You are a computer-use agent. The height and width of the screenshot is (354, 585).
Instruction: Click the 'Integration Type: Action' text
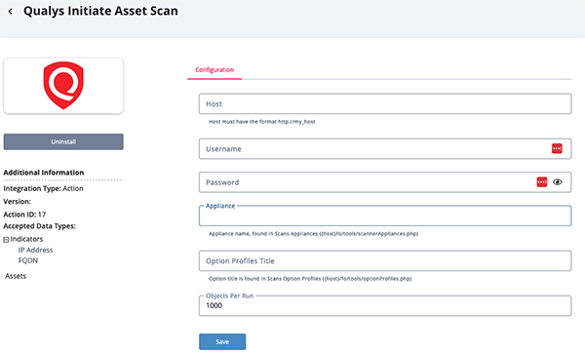[x=43, y=188]
